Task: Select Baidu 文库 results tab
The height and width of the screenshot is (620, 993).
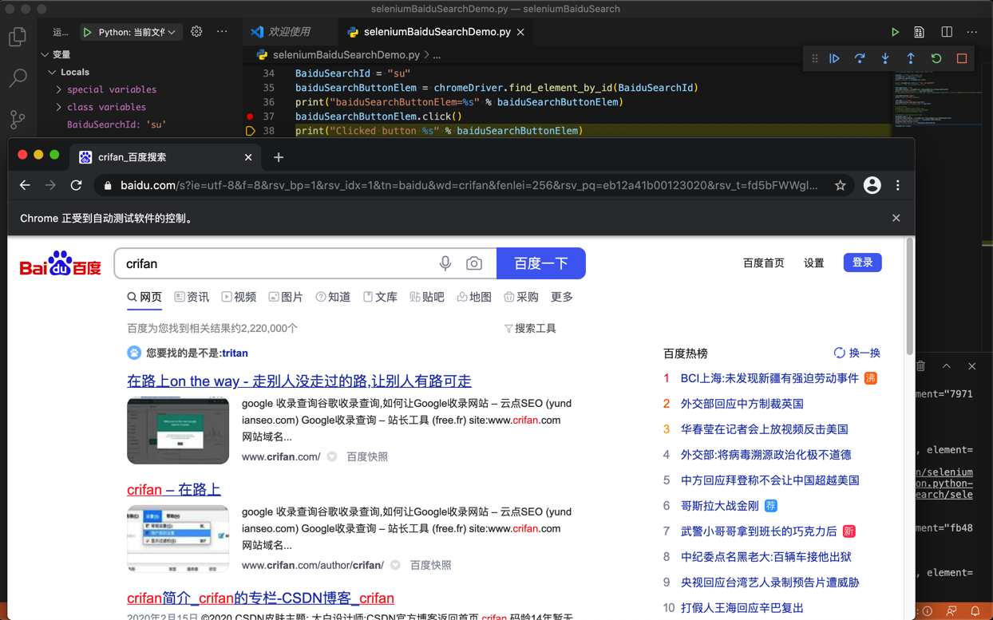Action: 380,297
